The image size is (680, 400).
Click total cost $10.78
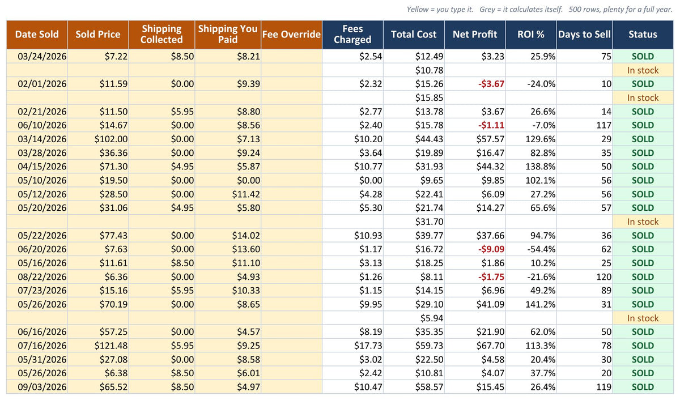coord(414,70)
